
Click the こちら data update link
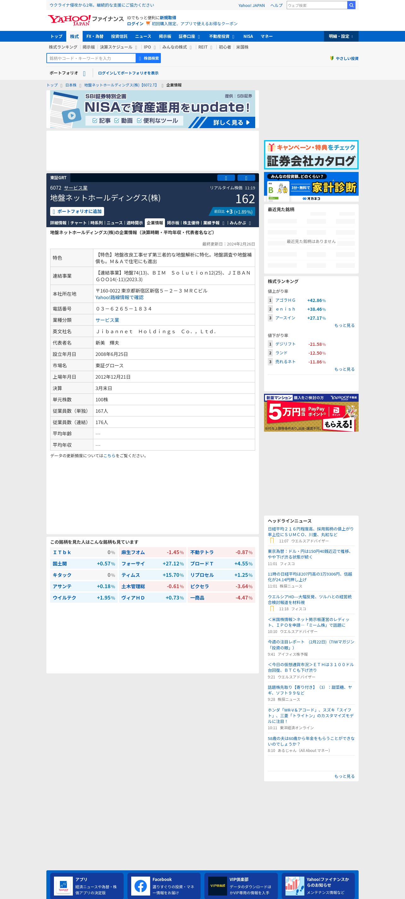coord(109,456)
